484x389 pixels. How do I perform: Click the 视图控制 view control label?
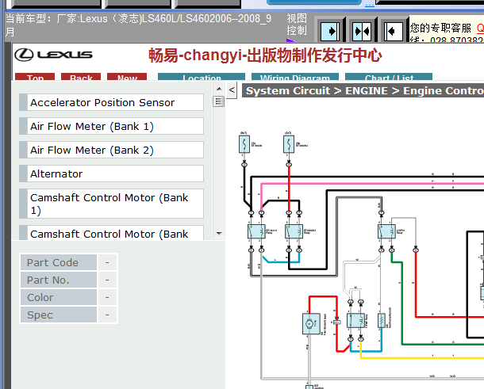point(297,25)
